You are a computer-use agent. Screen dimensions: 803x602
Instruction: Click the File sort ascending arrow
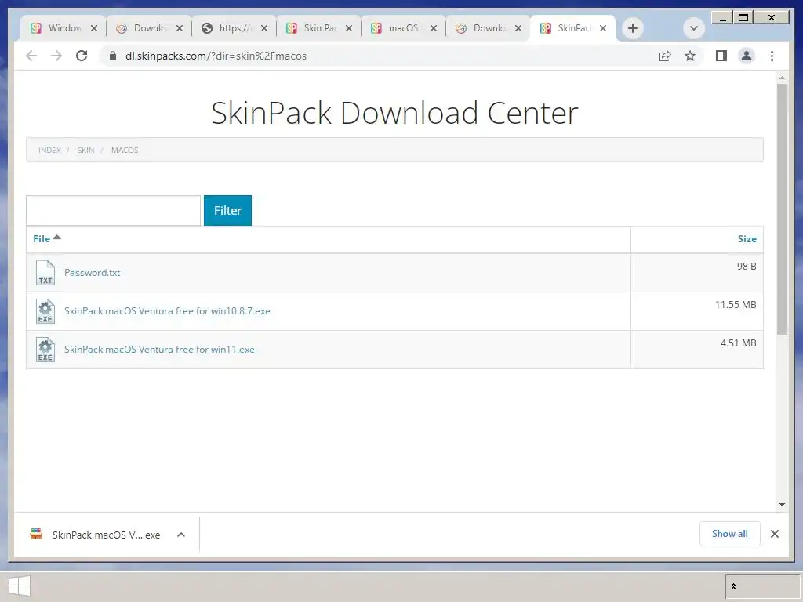[56, 237]
